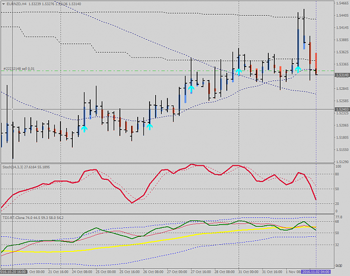Click the 1.53885 price scale value
This screenshot has height=276, width=350.
click(342, 40)
